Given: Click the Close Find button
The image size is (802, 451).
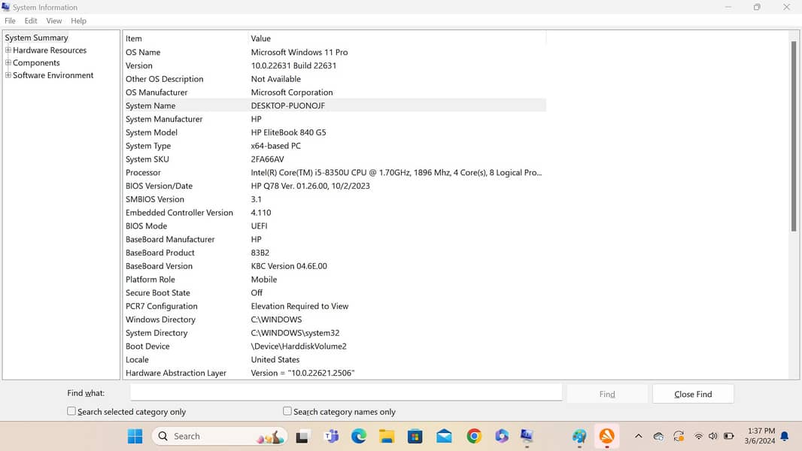Looking at the screenshot, I should tap(692, 394).
